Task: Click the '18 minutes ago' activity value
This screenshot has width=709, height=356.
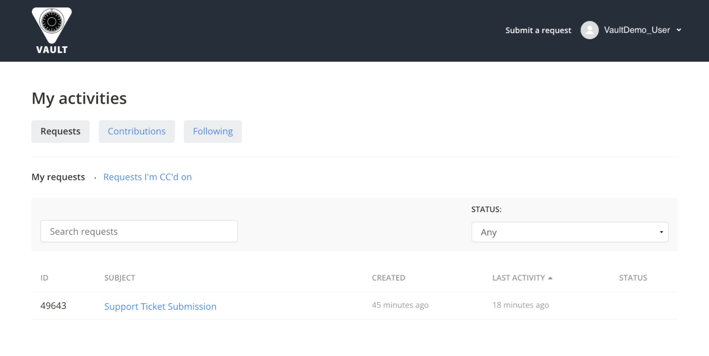Action: pos(520,305)
